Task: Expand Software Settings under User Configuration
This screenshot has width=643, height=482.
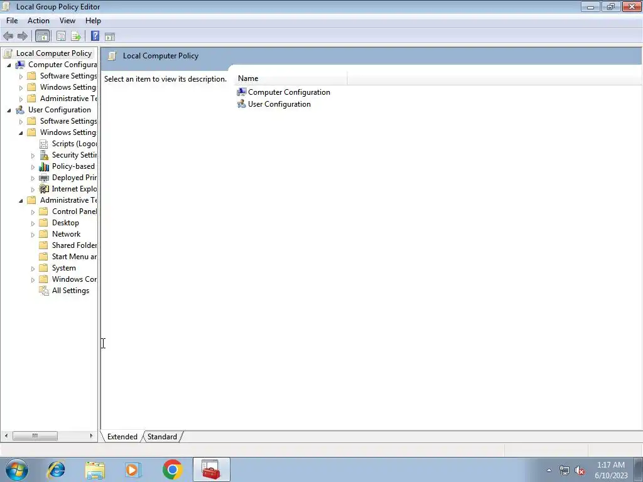Action: click(x=21, y=121)
